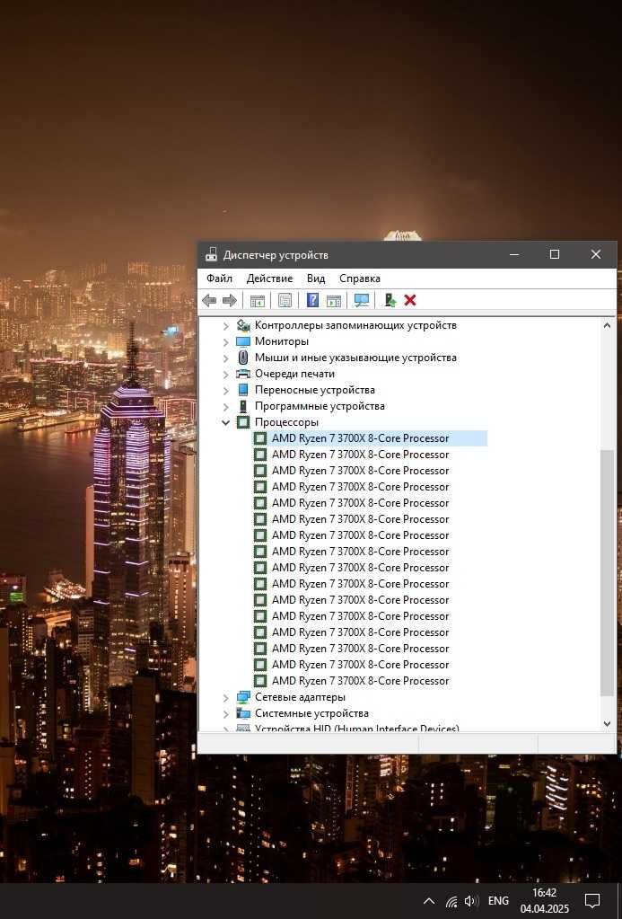Viewport: 622px width, 919px height.
Task: Expand the Программные устройства node
Action: coord(226,407)
